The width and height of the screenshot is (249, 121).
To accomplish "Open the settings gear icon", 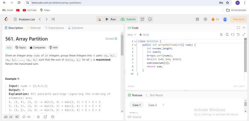I will click(205, 19).
